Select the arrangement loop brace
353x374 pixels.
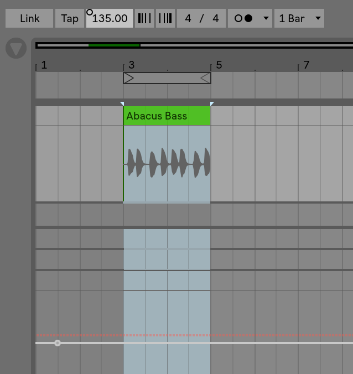coord(167,78)
